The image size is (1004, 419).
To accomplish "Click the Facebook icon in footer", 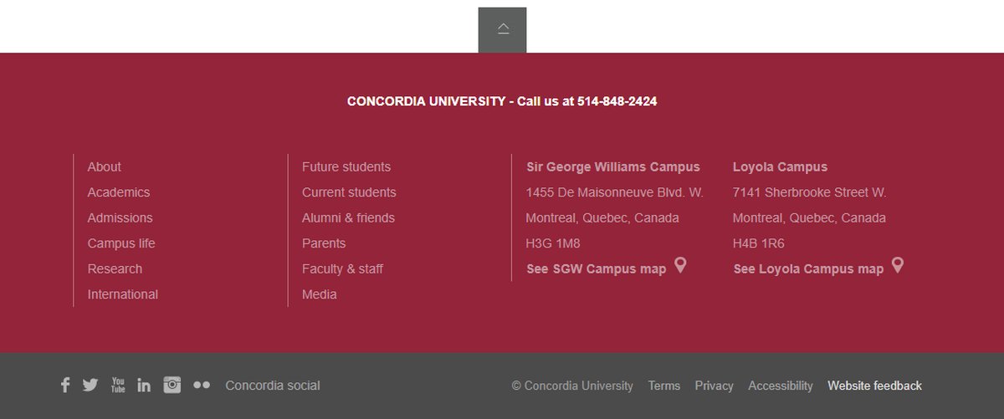I will coord(65,386).
